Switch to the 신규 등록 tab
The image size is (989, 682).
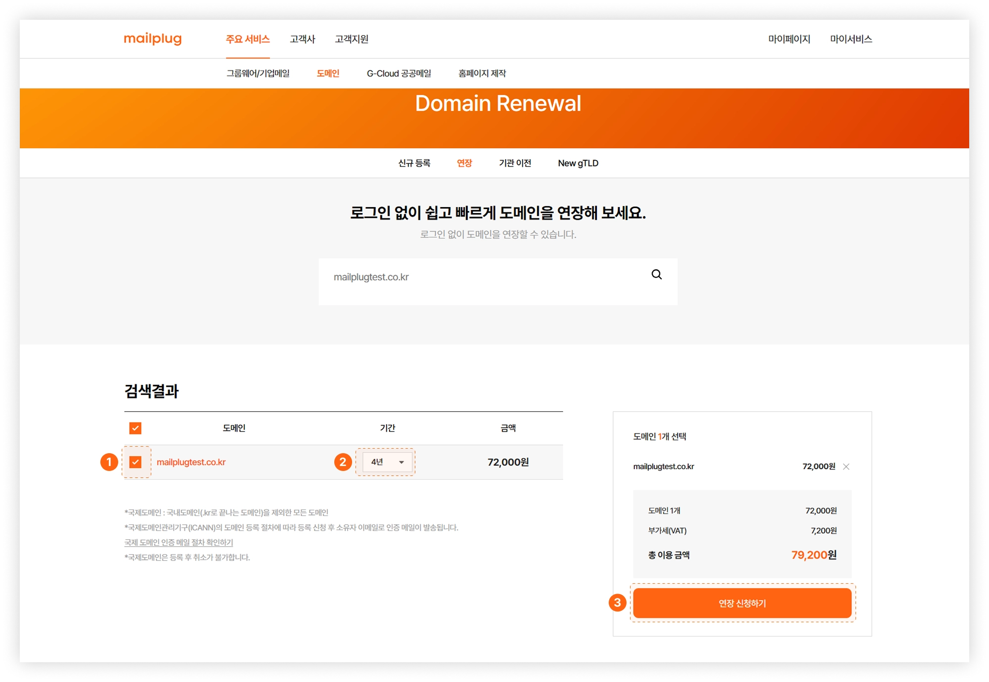[x=414, y=163]
